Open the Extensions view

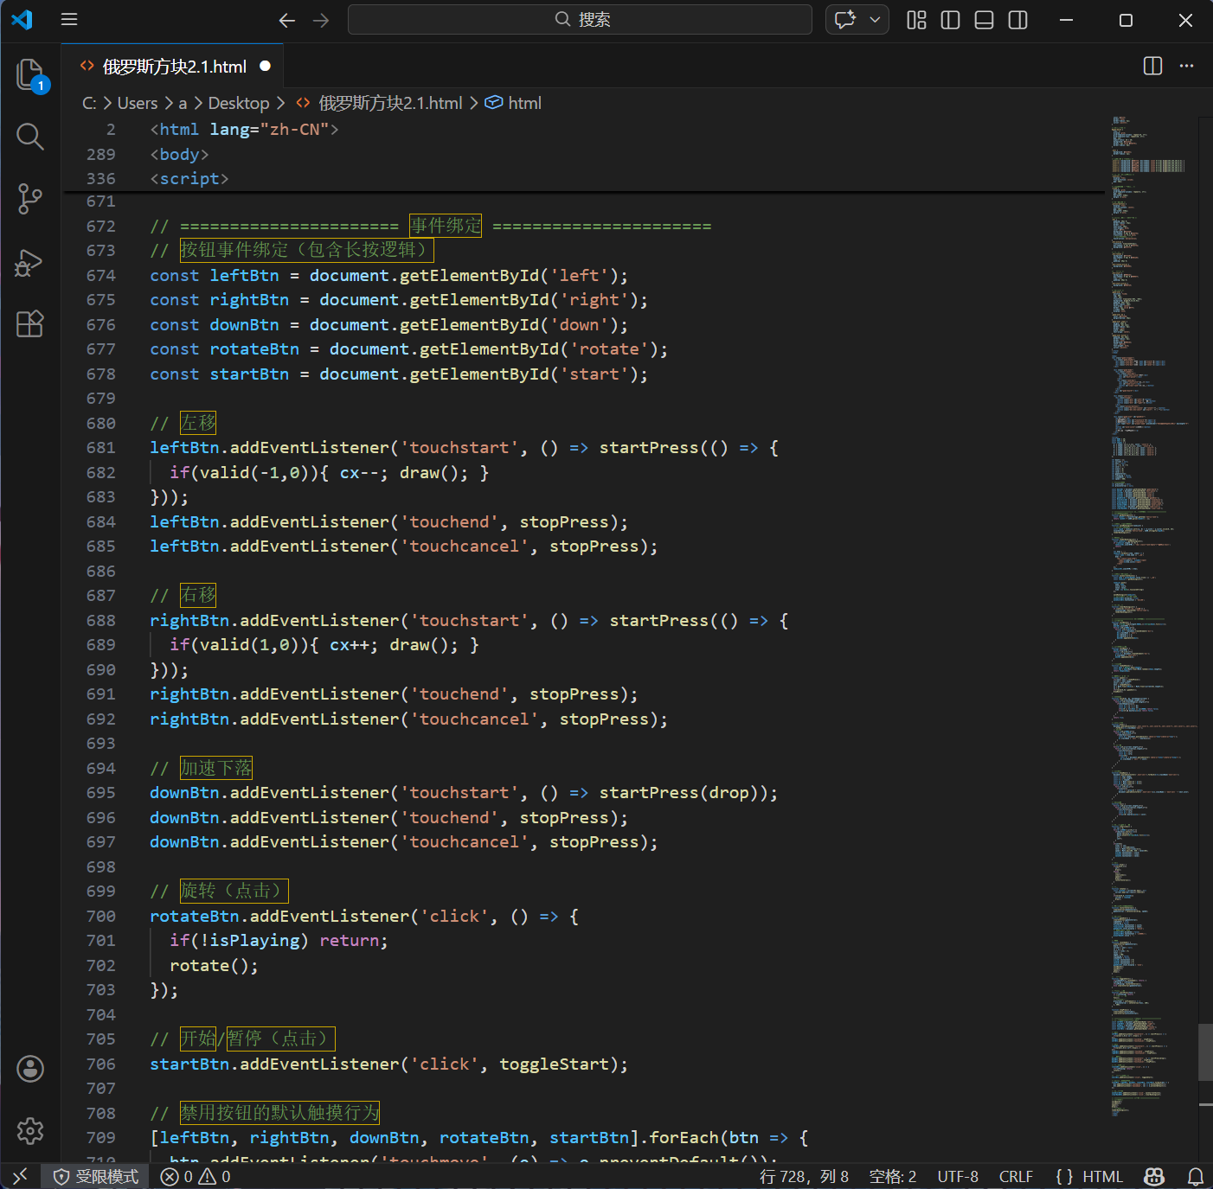(x=30, y=324)
